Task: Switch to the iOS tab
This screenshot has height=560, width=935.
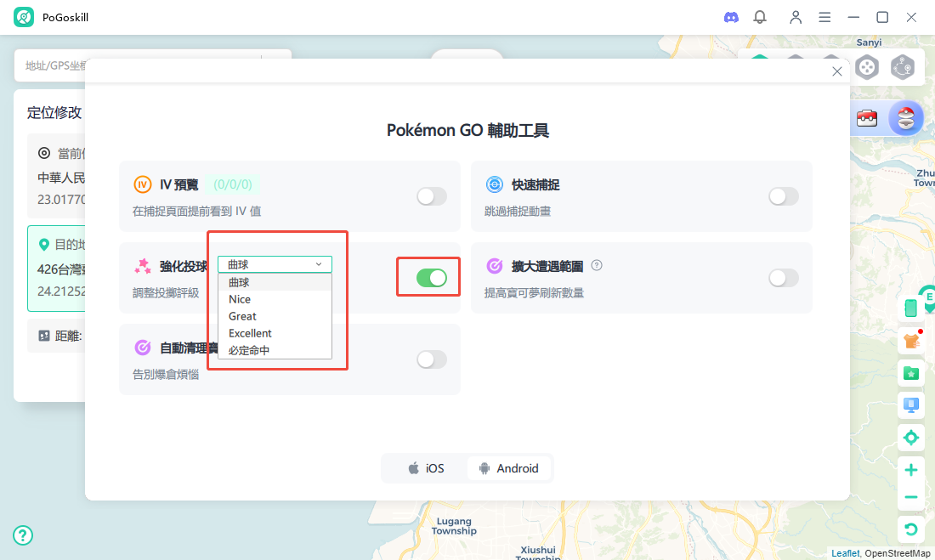Action: click(426, 468)
